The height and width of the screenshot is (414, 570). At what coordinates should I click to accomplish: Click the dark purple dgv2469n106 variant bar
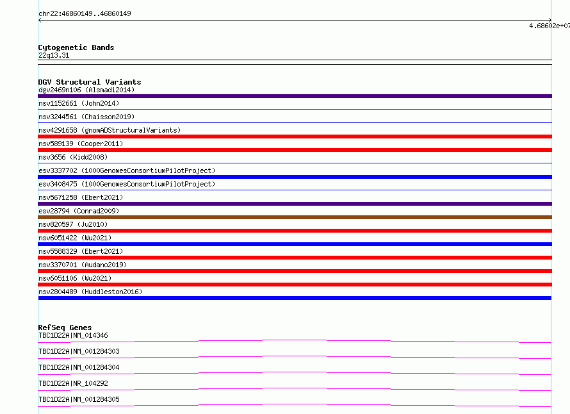[295, 96]
